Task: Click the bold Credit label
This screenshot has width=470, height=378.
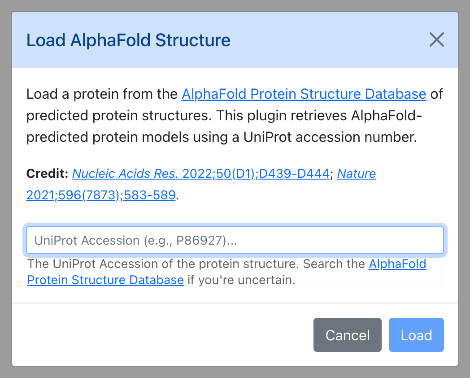Action: pos(48,173)
